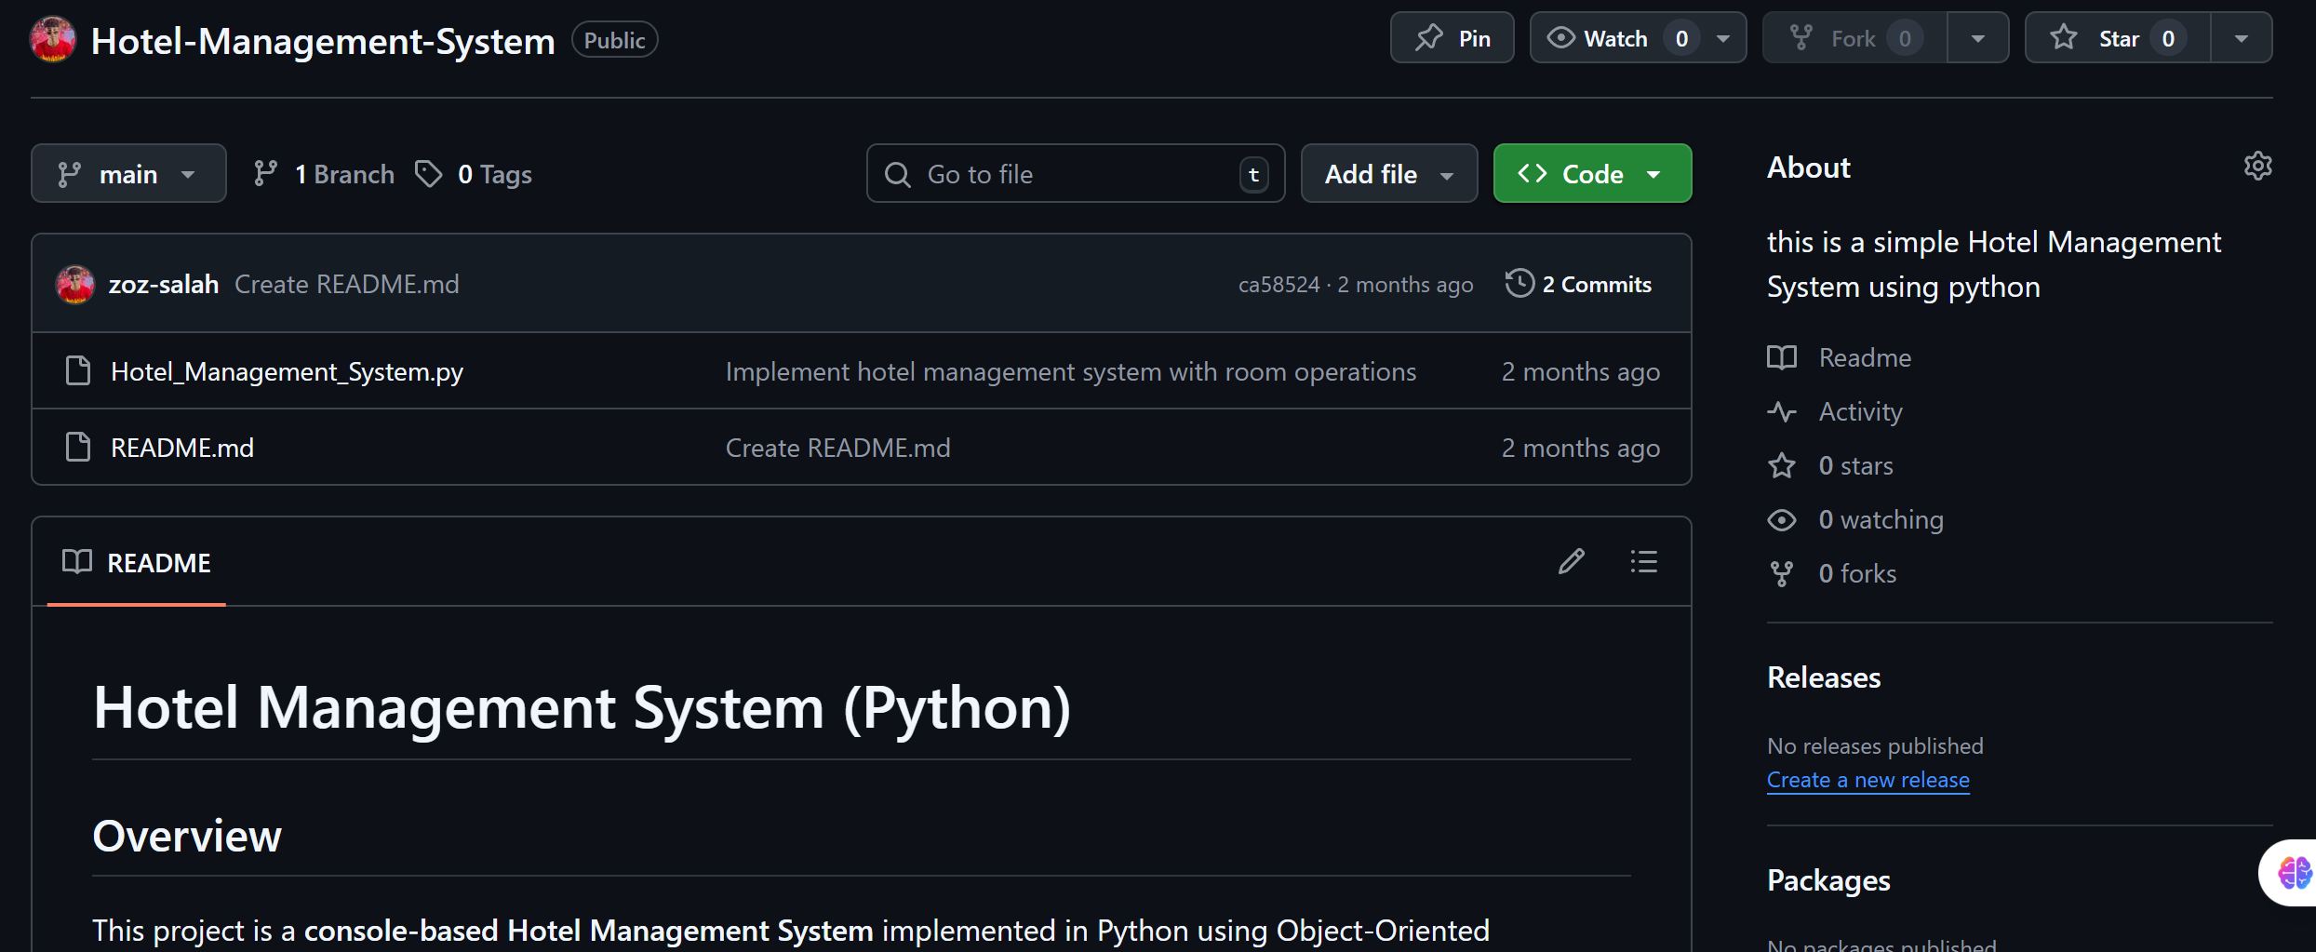
Task: Click the Activity pulse icon
Action: [1782, 411]
